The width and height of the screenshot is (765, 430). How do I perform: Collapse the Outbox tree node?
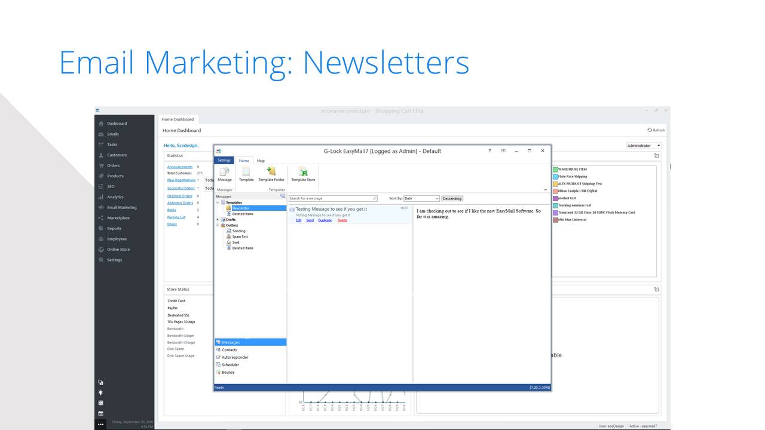(218, 225)
